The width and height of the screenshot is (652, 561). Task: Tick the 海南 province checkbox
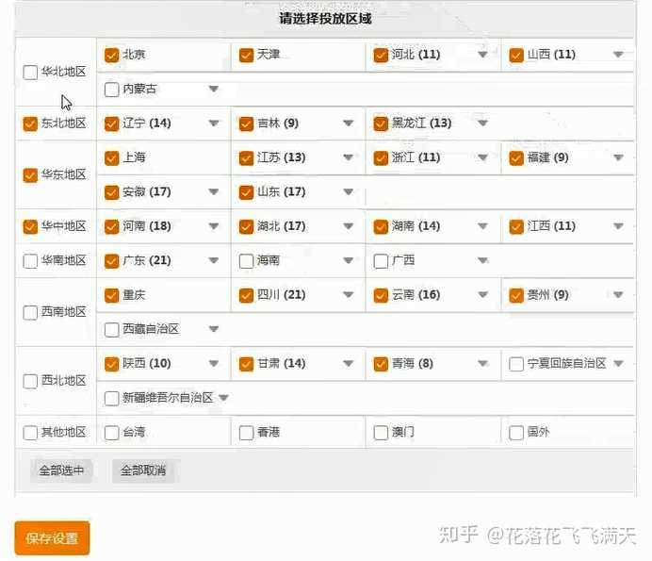247,260
